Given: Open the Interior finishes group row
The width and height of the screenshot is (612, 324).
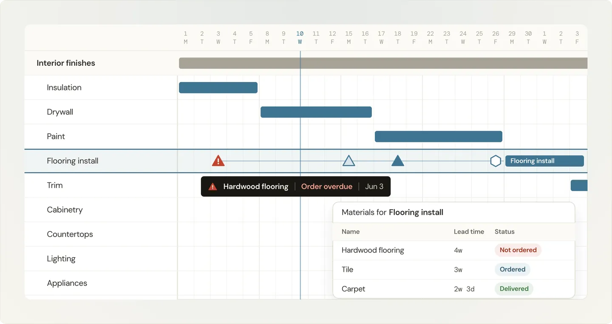Looking at the screenshot, I should (306, 63).
